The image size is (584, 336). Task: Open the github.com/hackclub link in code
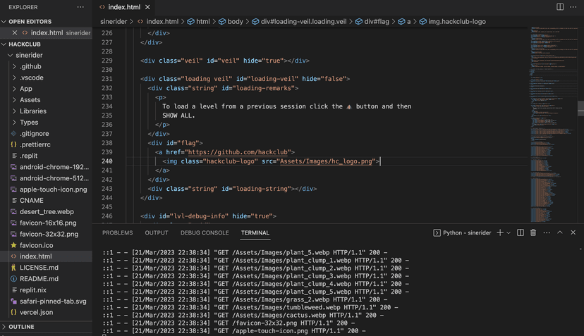[x=241, y=151]
